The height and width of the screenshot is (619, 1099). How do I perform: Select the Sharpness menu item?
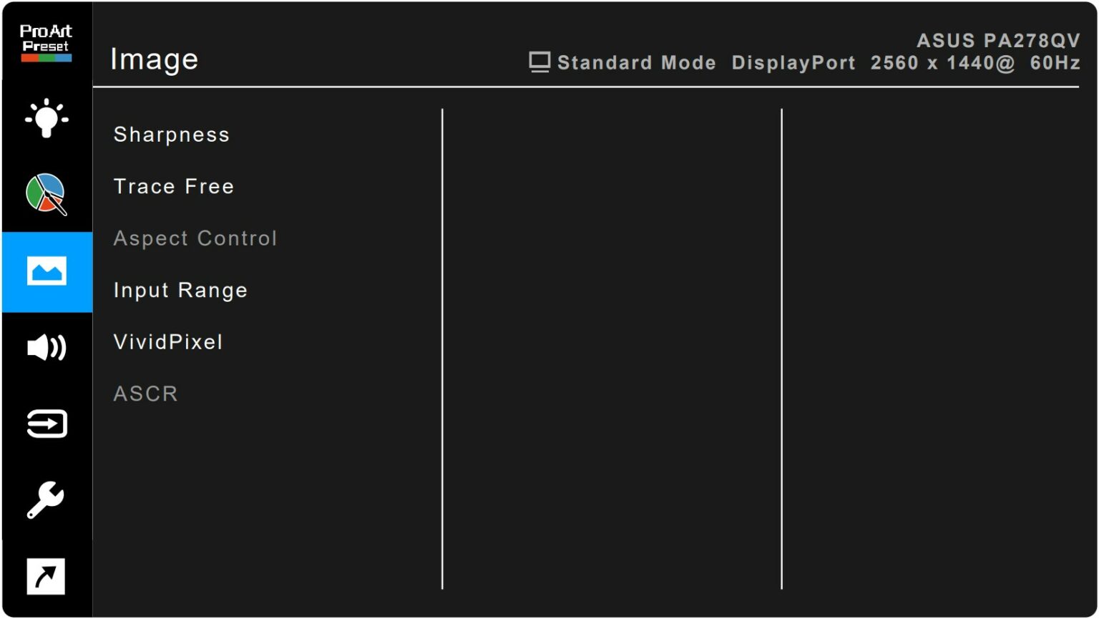172,135
